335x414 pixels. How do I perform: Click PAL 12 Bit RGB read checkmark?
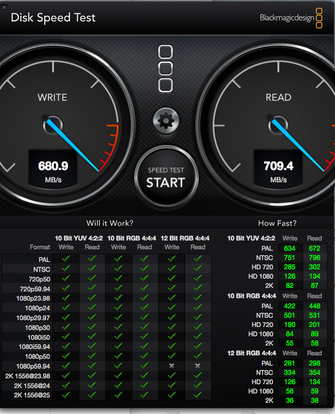coord(197,259)
